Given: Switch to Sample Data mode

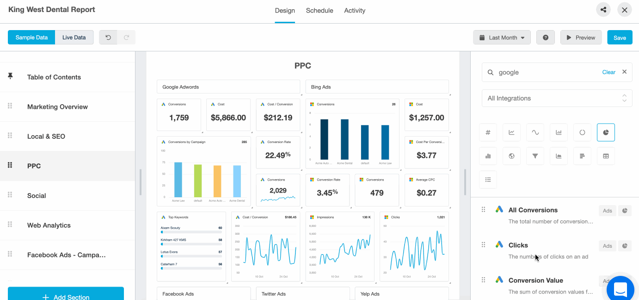Looking at the screenshot, I should coord(31,37).
